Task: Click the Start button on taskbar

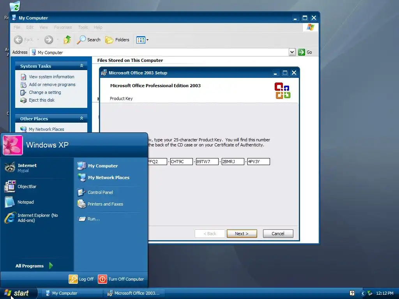Action: point(18,293)
